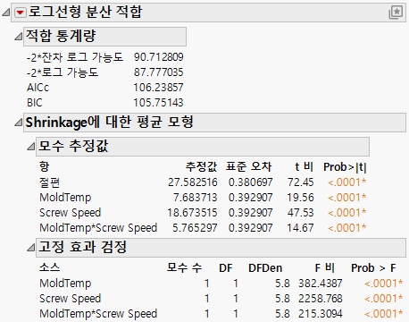Click the t ratio 19.56
The width and height of the screenshot is (409, 322).
pos(301,198)
